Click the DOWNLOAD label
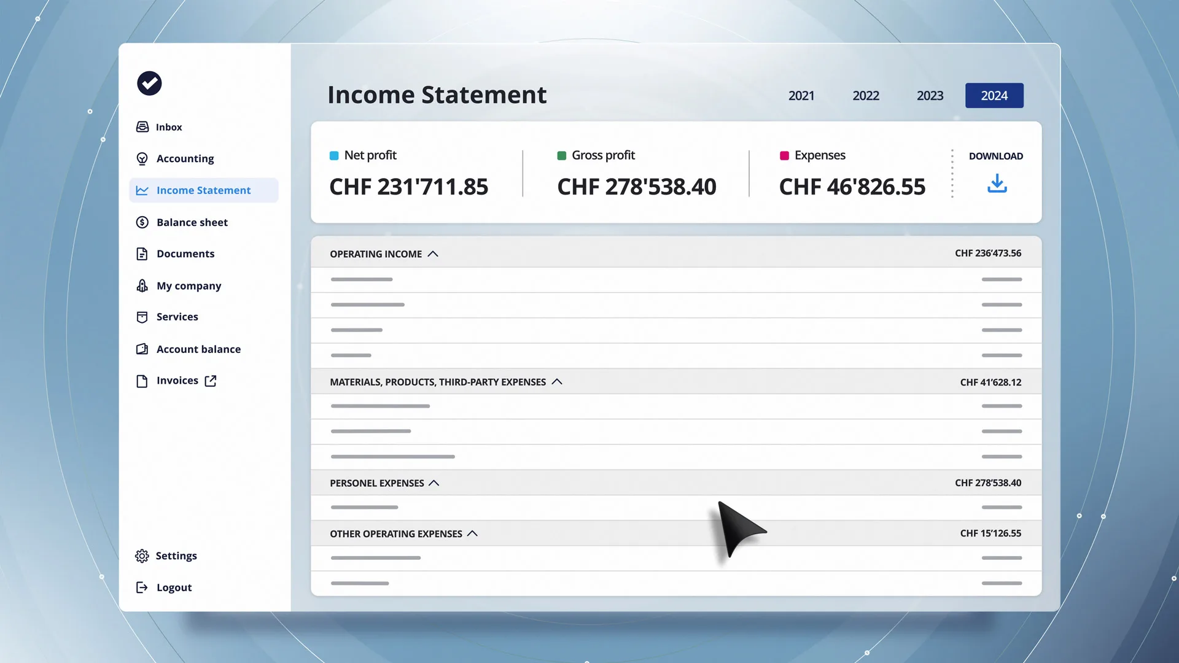The image size is (1179, 663). (x=996, y=156)
